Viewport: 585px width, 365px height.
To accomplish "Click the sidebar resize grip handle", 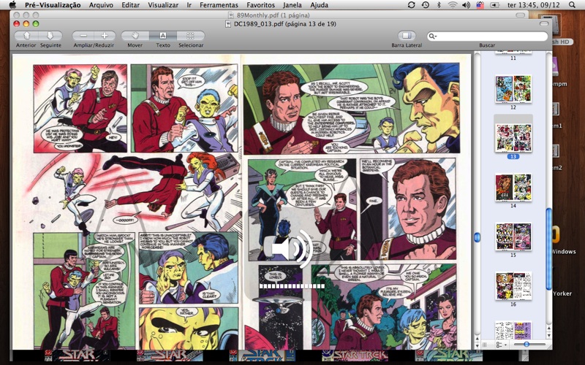I will pyautogui.click(x=484, y=345).
